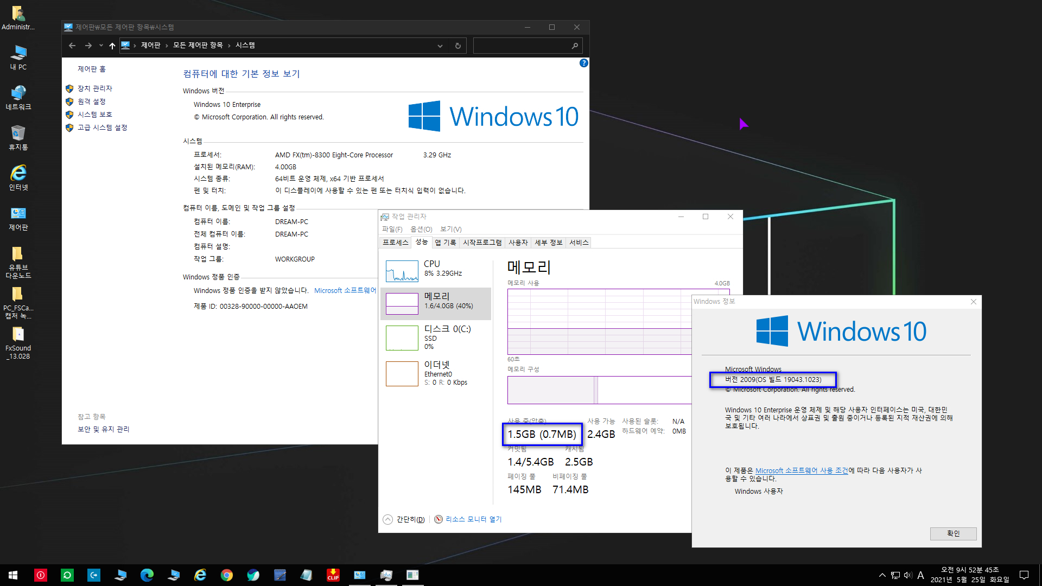Click the search magnifier in Control Panel
The height and width of the screenshot is (586, 1042).
coord(575,46)
